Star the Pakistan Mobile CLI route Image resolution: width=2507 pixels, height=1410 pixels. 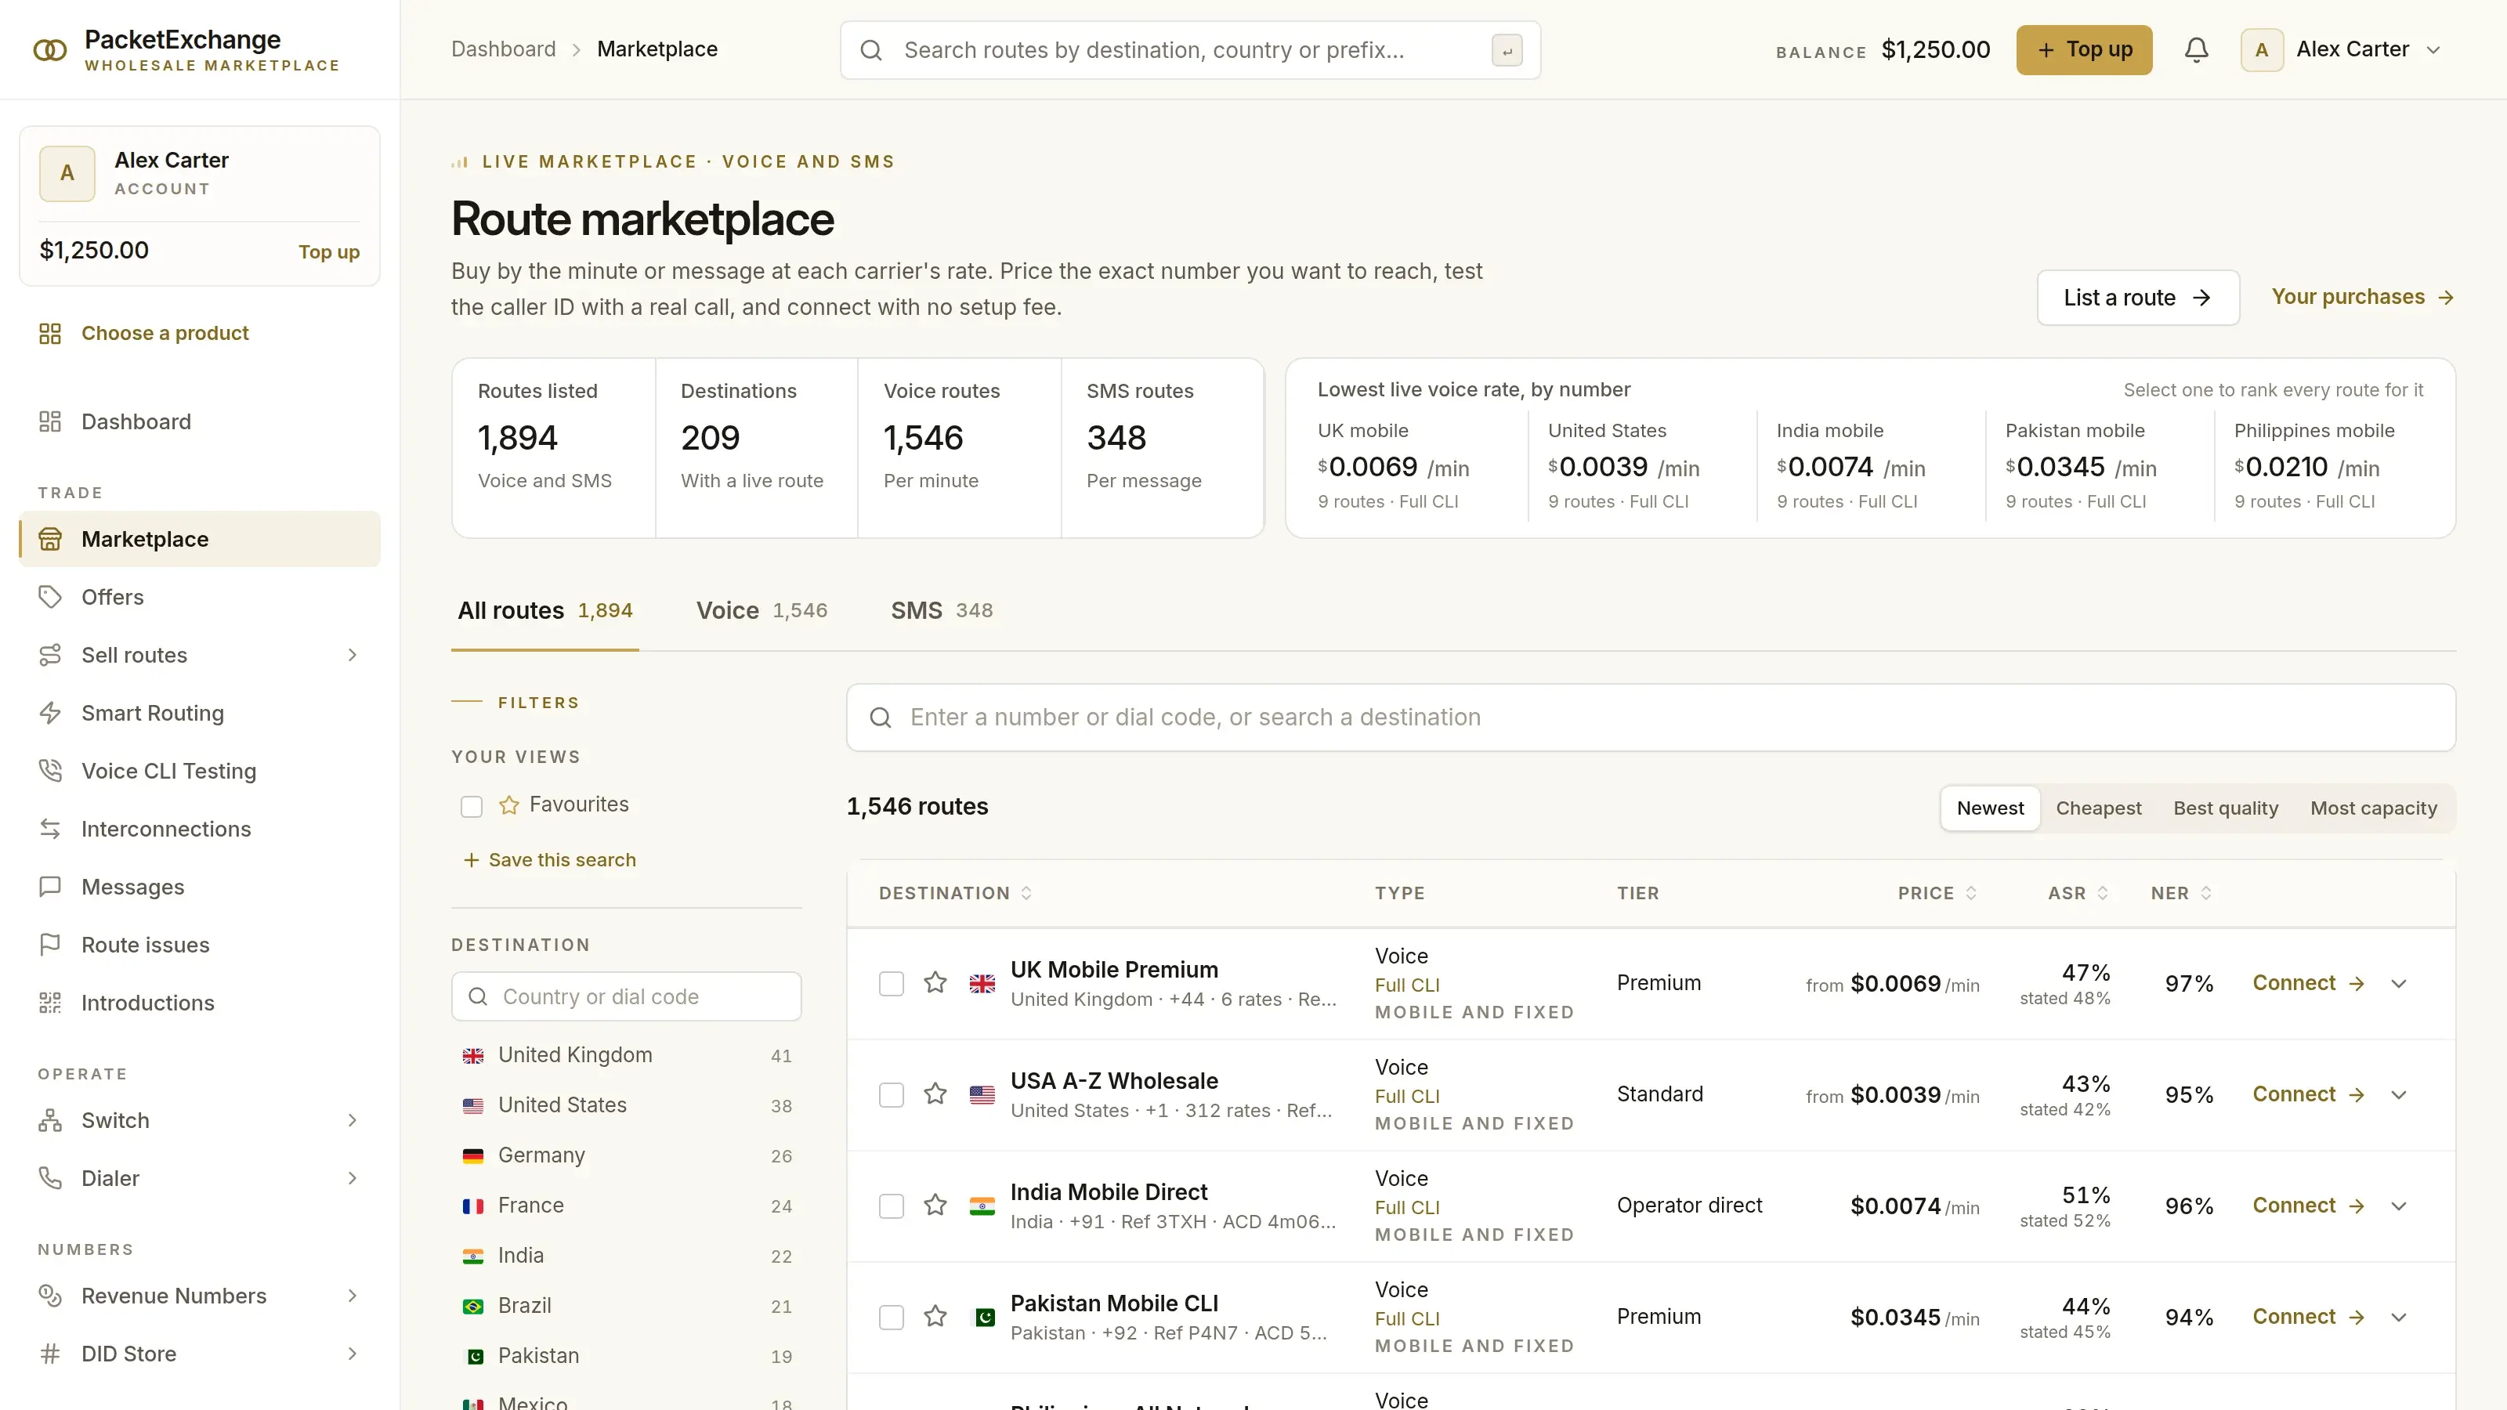point(935,1317)
